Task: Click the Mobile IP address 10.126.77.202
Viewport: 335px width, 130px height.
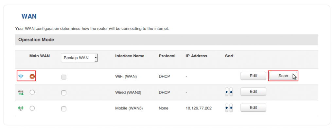Action: click(x=199, y=108)
